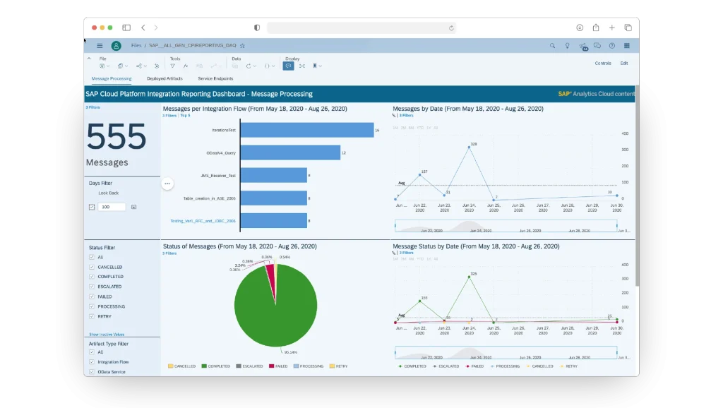
Task: Open Safari downloads icon
Action: [580, 28]
